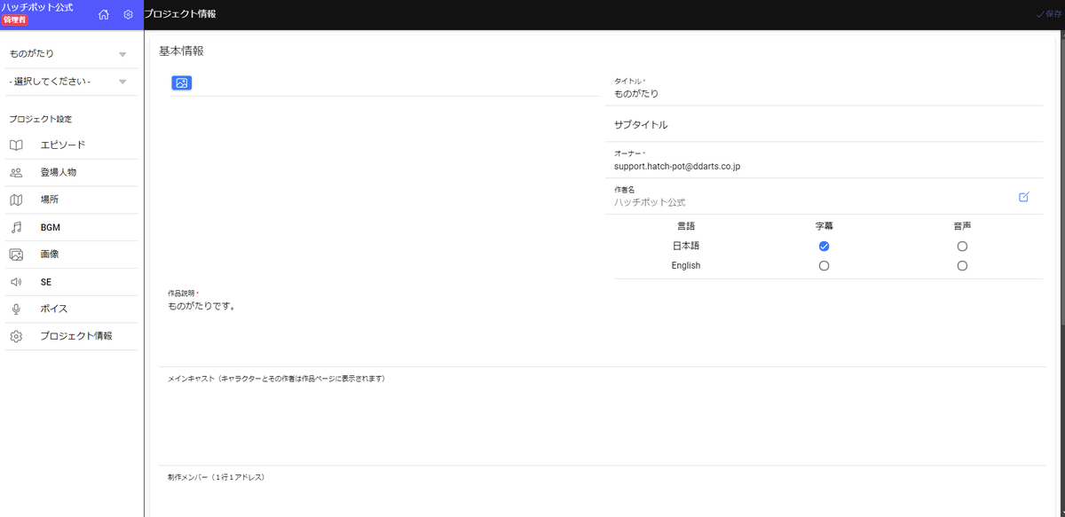This screenshot has height=517, width=1065.
Task: Click the BGM music note icon
Action: [x=16, y=227]
